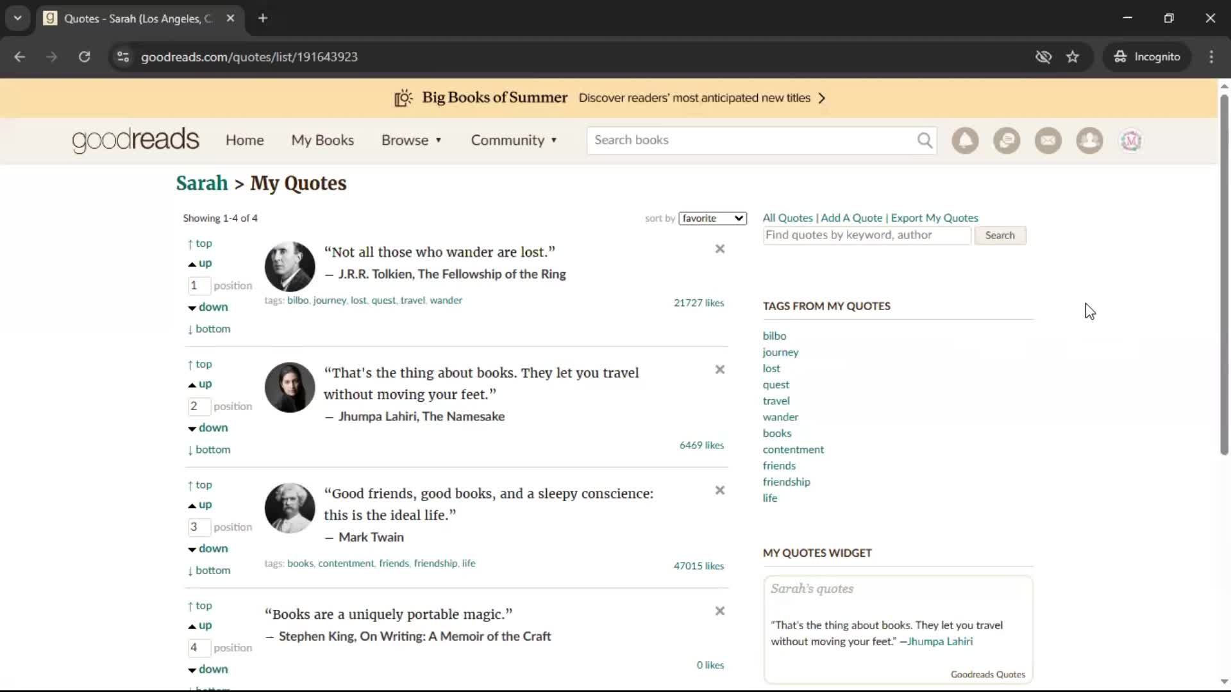
Task: Click the Incognito indicator button
Action: 1147,57
